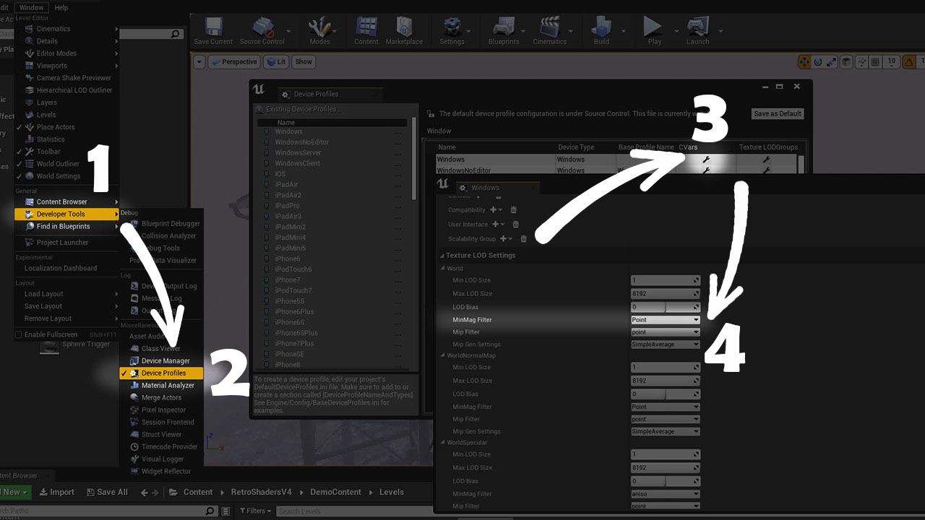Click Save Current toolbar icon
The width and height of the screenshot is (925, 520).
[213, 31]
